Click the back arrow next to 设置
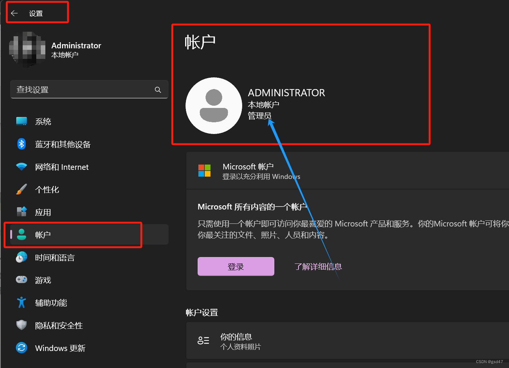Screen dimensions: 509x368 coord(14,13)
